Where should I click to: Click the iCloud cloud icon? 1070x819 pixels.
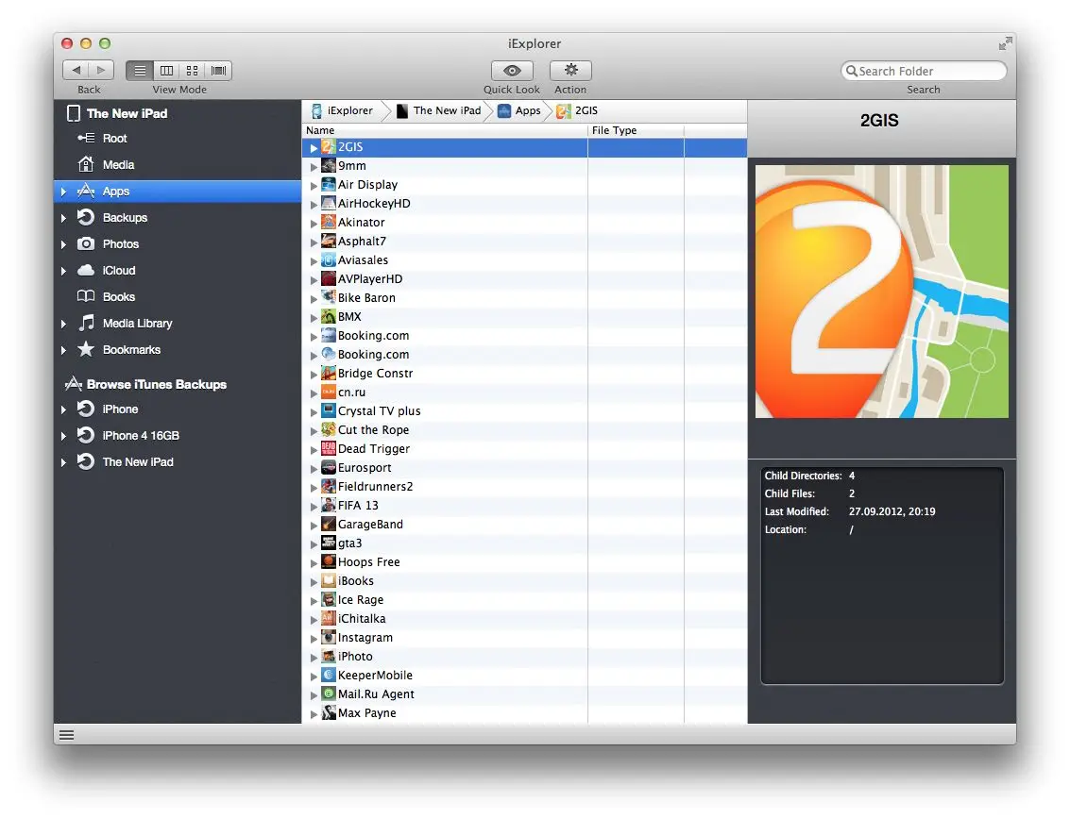click(x=85, y=270)
